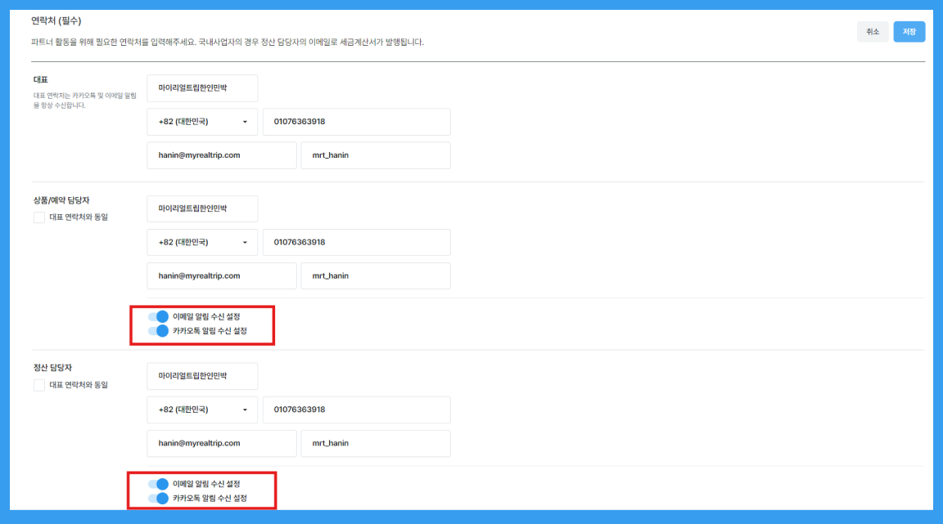Focus the 대표 phone number field

[x=356, y=122]
